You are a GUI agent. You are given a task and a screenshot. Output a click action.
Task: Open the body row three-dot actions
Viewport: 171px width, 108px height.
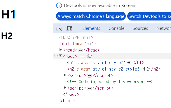(x=56, y=56)
